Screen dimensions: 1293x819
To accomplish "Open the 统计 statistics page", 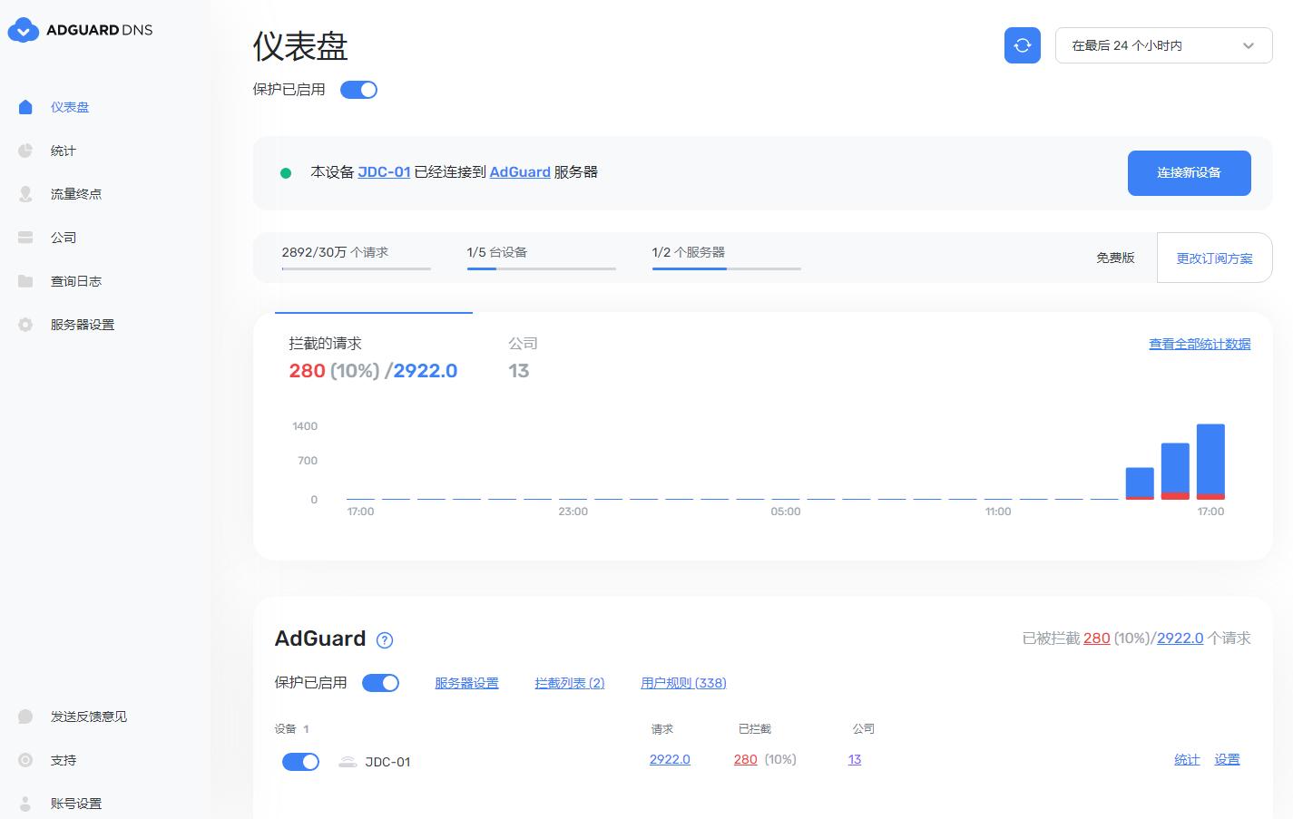I will tap(64, 150).
